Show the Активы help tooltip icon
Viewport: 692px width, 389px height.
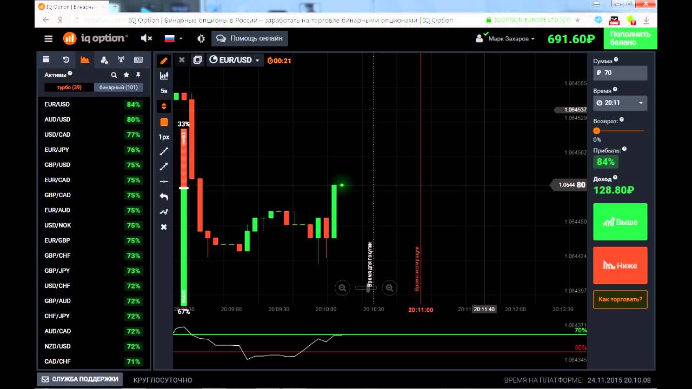[x=70, y=73]
